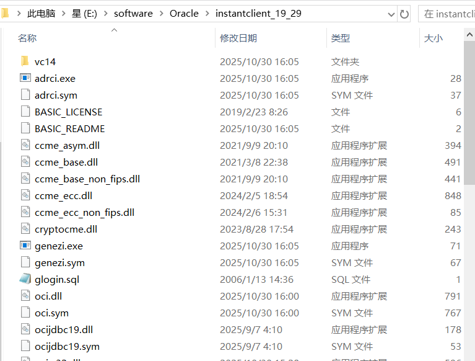Viewport: 475px width, 361px height.
Task: Navigate to Oracle folder breadcrumb
Action: click(184, 14)
